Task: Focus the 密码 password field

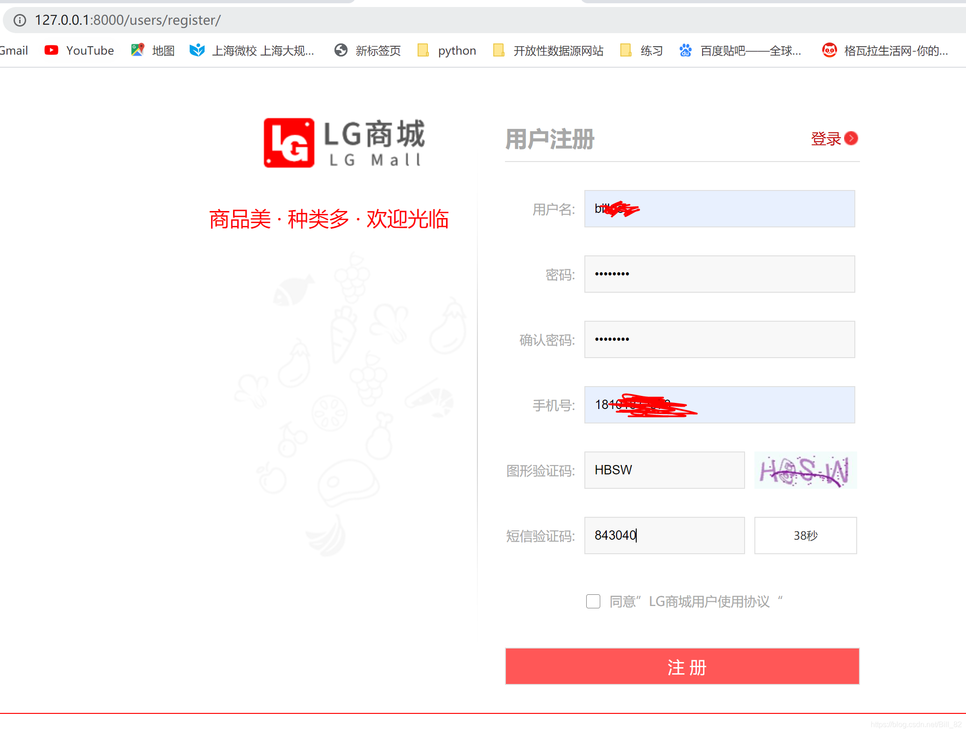Action: [719, 274]
